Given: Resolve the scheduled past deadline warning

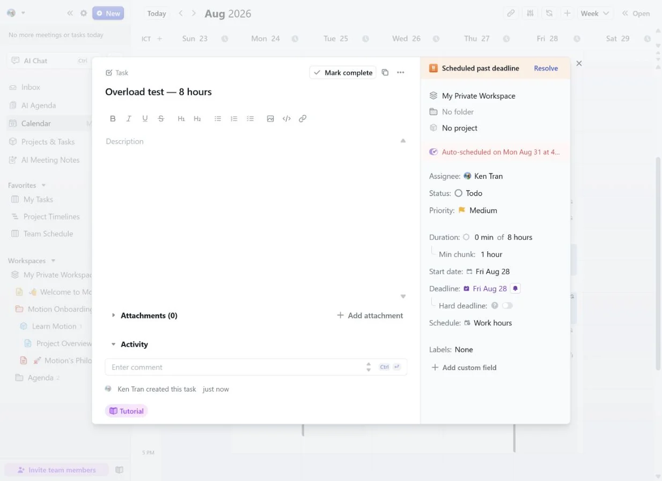Looking at the screenshot, I should click(x=546, y=68).
